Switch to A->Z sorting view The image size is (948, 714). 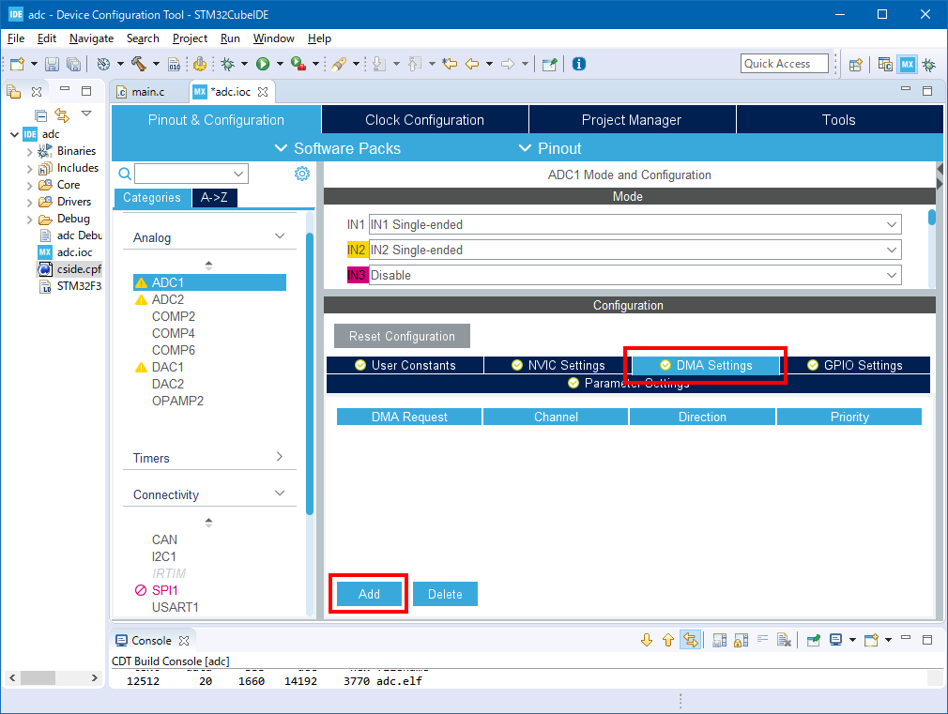coord(215,197)
